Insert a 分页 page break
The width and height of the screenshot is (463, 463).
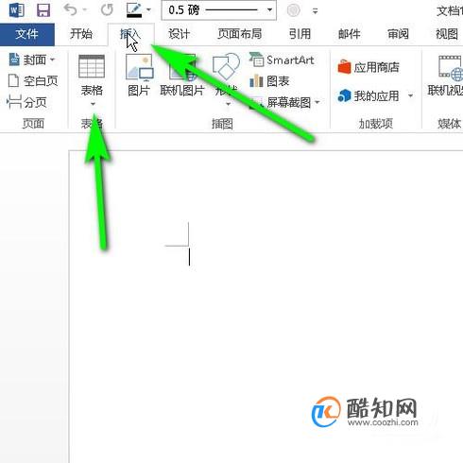[x=27, y=102]
